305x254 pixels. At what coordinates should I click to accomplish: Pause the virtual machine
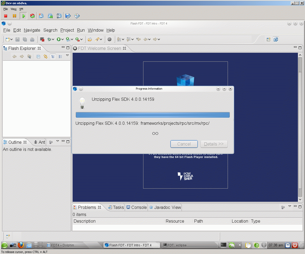point(14,16)
